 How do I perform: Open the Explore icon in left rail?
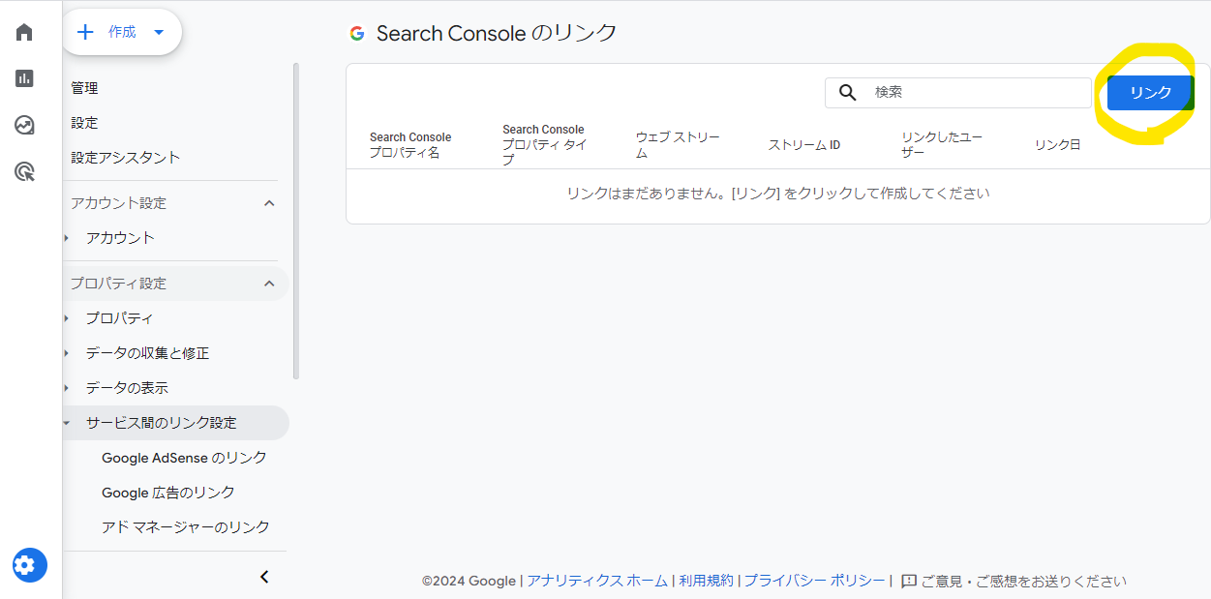pos(24,125)
